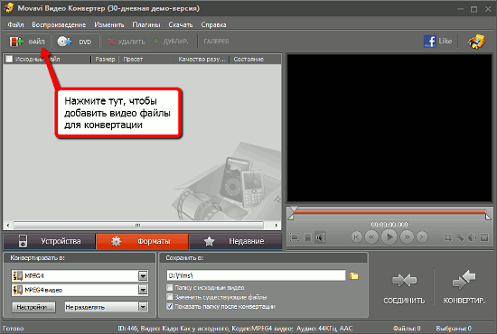Click the Facebook Like icon
Viewport: 497px width, 334px height.
pyautogui.click(x=430, y=42)
